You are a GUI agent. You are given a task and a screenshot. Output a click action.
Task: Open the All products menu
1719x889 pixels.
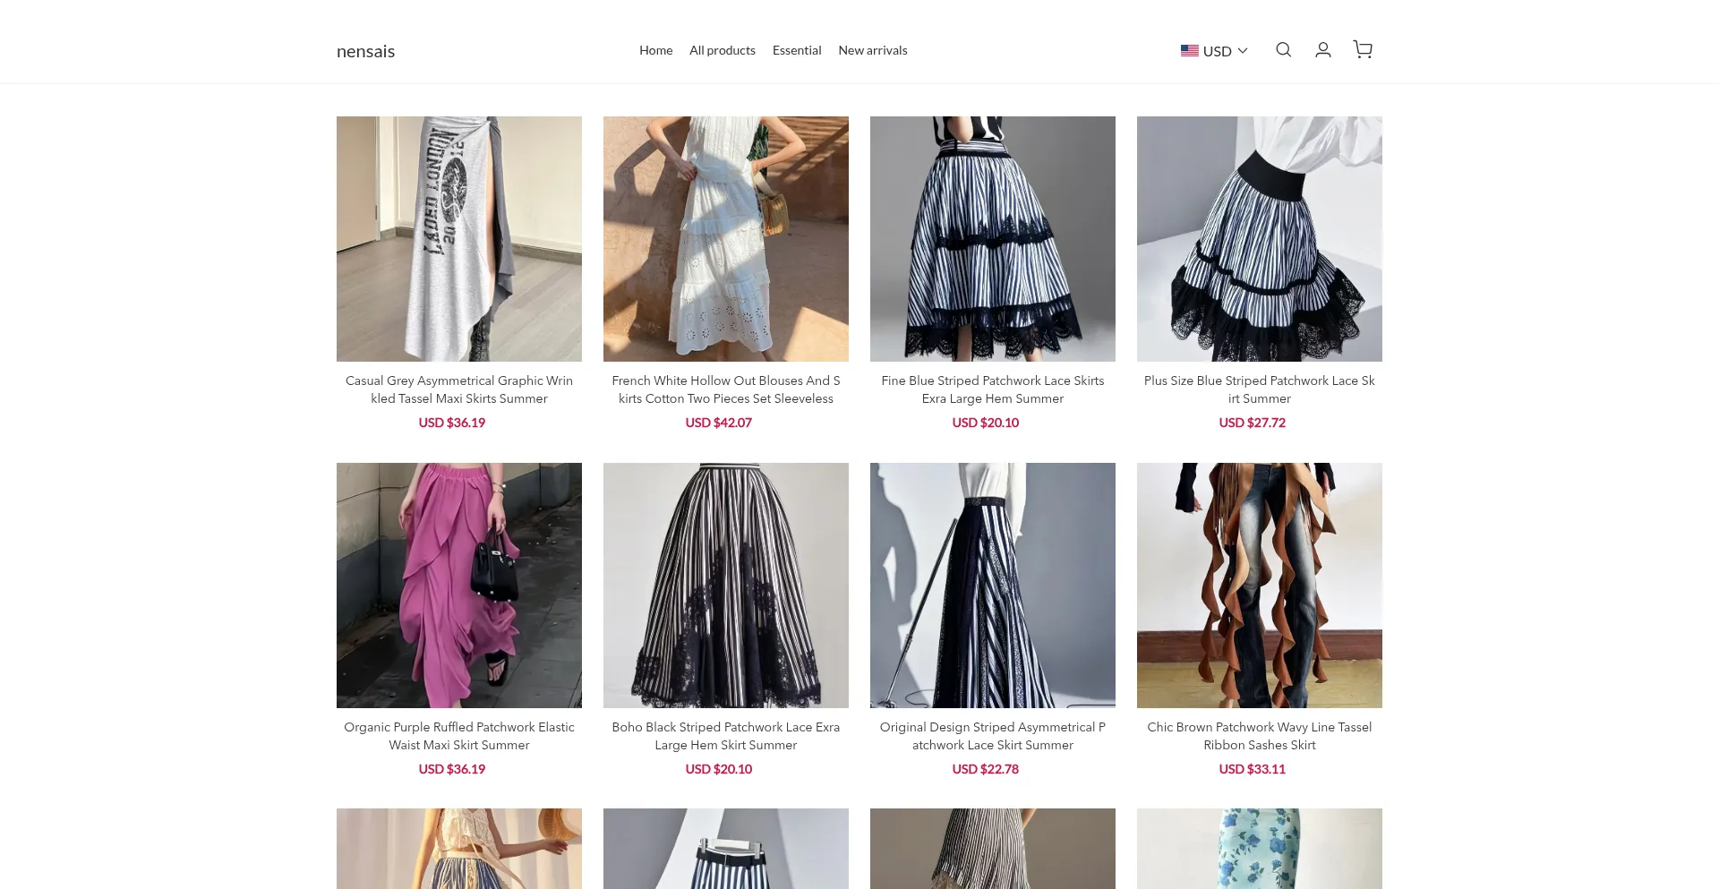722,50
